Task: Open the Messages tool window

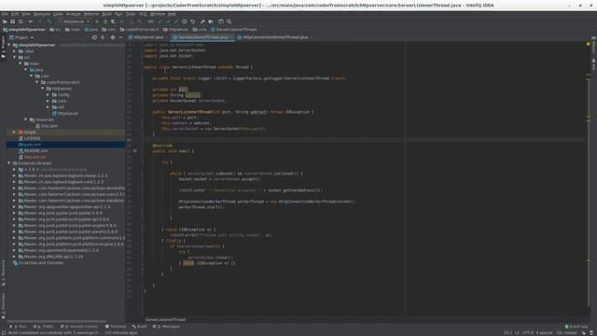Action: 166,327
